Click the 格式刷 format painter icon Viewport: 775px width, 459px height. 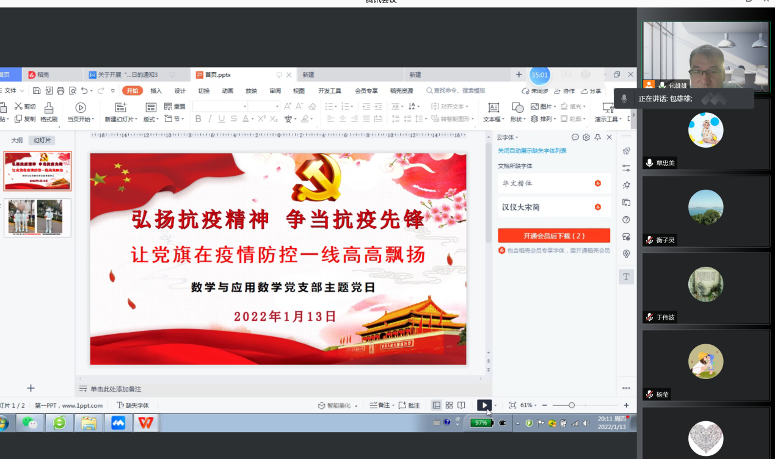[x=49, y=112]
